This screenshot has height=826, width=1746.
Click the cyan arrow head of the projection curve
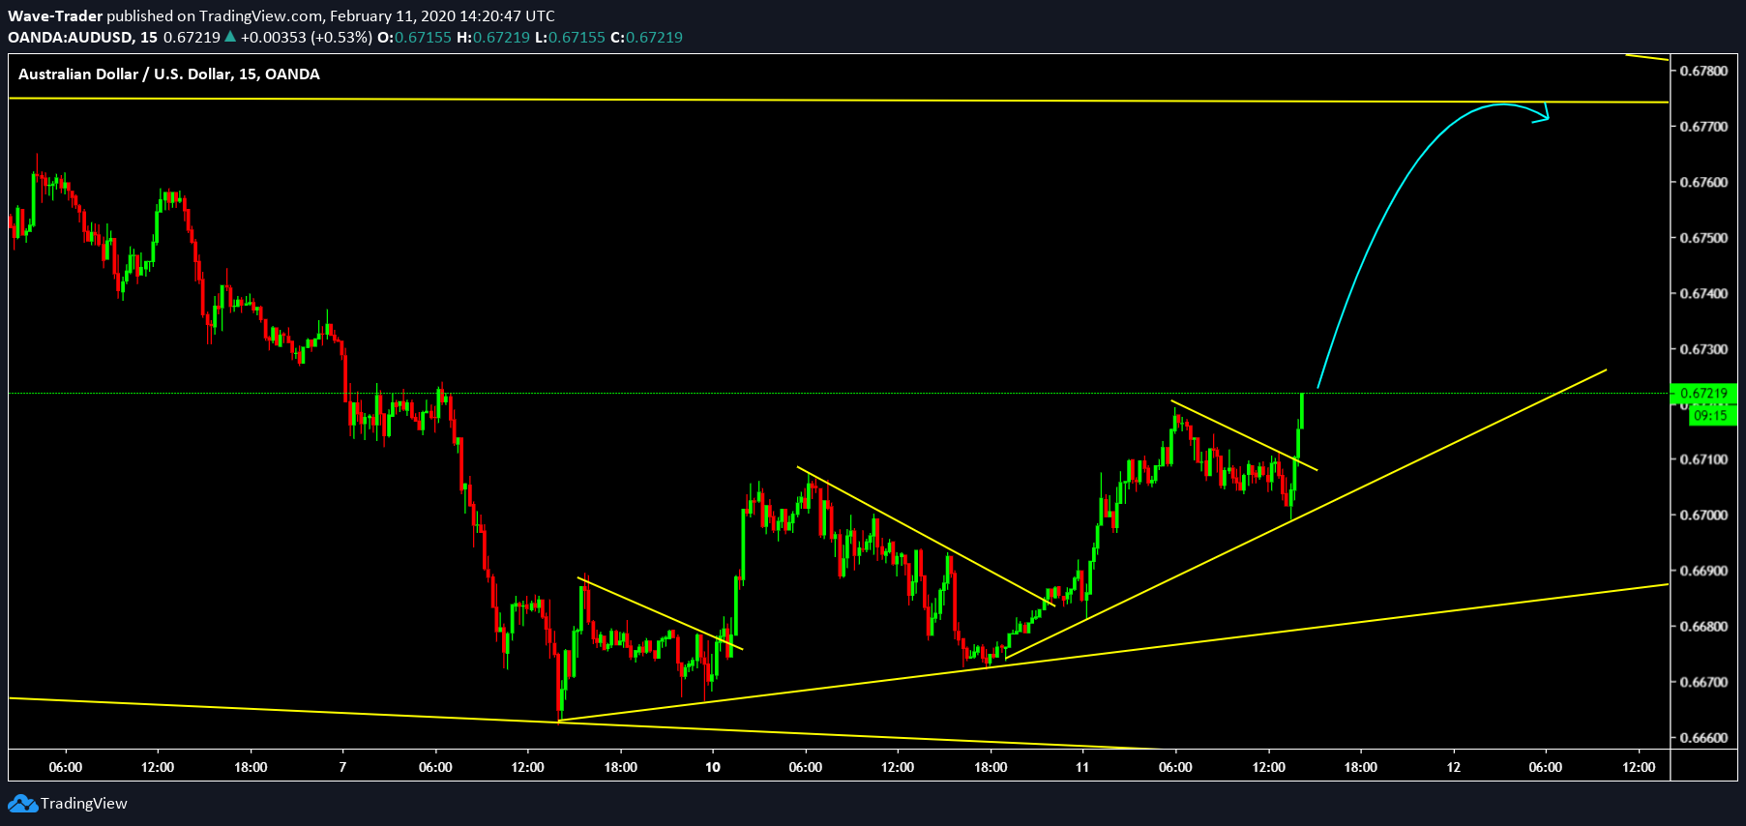(x=1542, y=114)
